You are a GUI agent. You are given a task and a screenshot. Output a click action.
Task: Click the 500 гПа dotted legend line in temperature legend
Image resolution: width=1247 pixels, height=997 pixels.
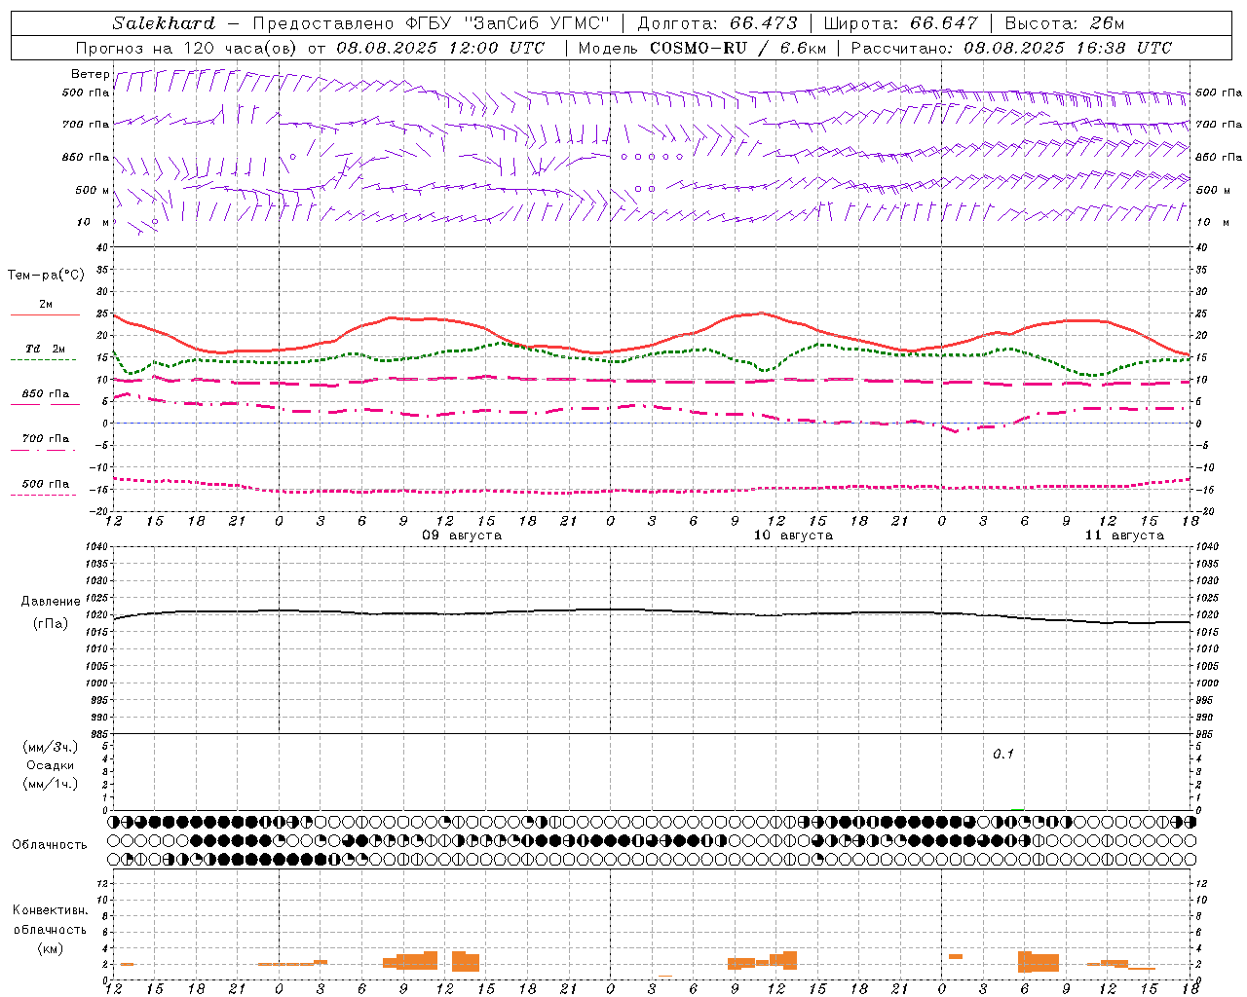coord(43,496)
